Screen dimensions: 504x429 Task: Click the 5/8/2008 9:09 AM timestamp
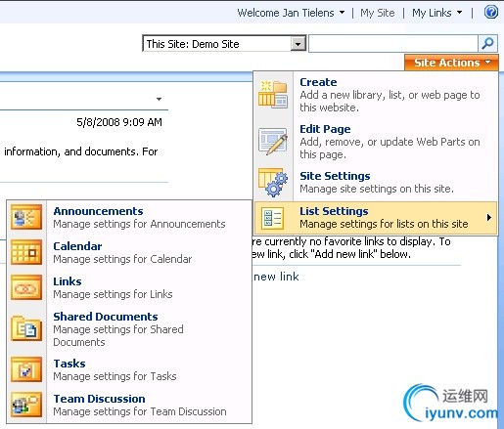[x=119, y=122]
